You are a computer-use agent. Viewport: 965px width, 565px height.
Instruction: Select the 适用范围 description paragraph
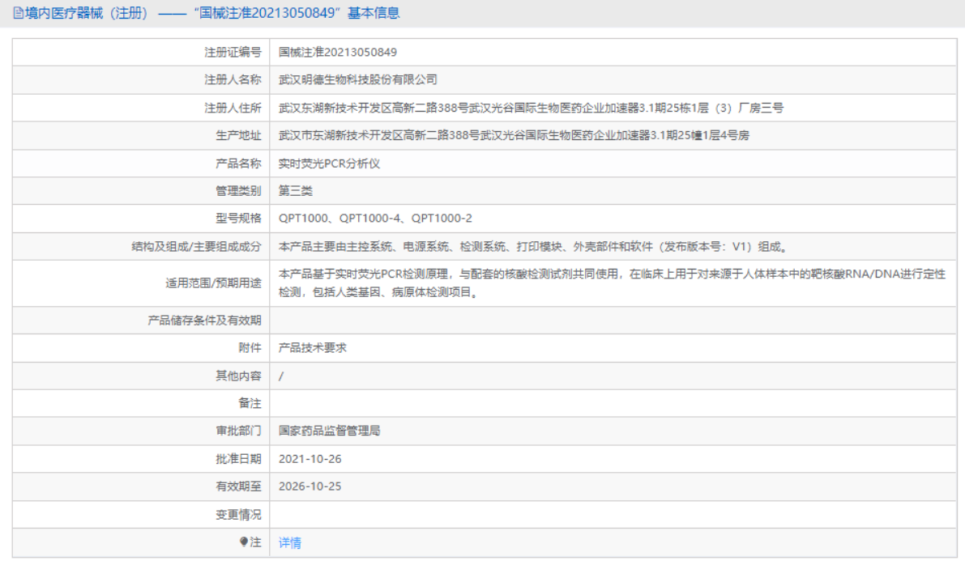(x=613, y=282)
